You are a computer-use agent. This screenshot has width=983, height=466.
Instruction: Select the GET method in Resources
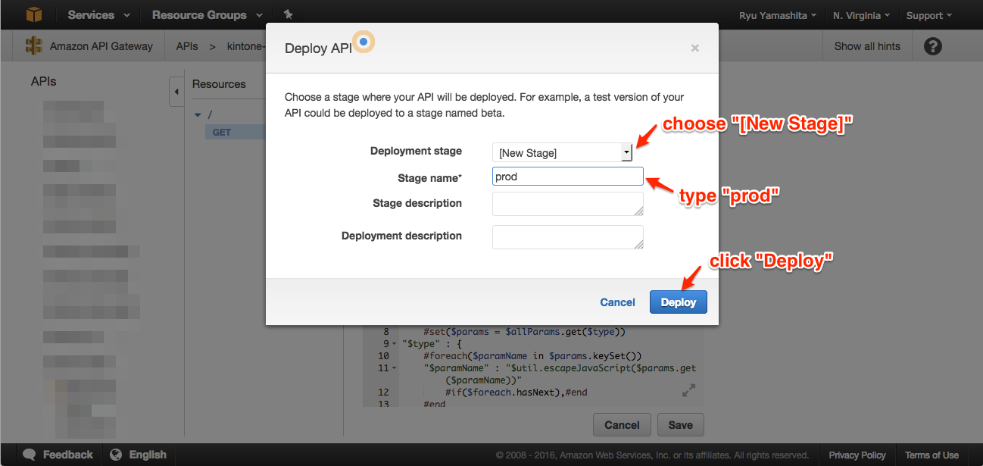[221, 132]
